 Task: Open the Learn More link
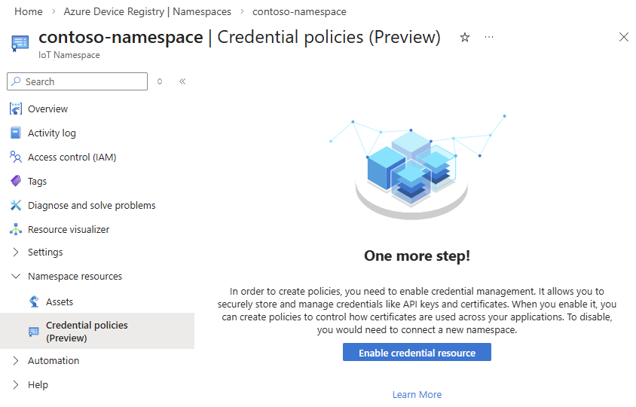coord(417,395)
